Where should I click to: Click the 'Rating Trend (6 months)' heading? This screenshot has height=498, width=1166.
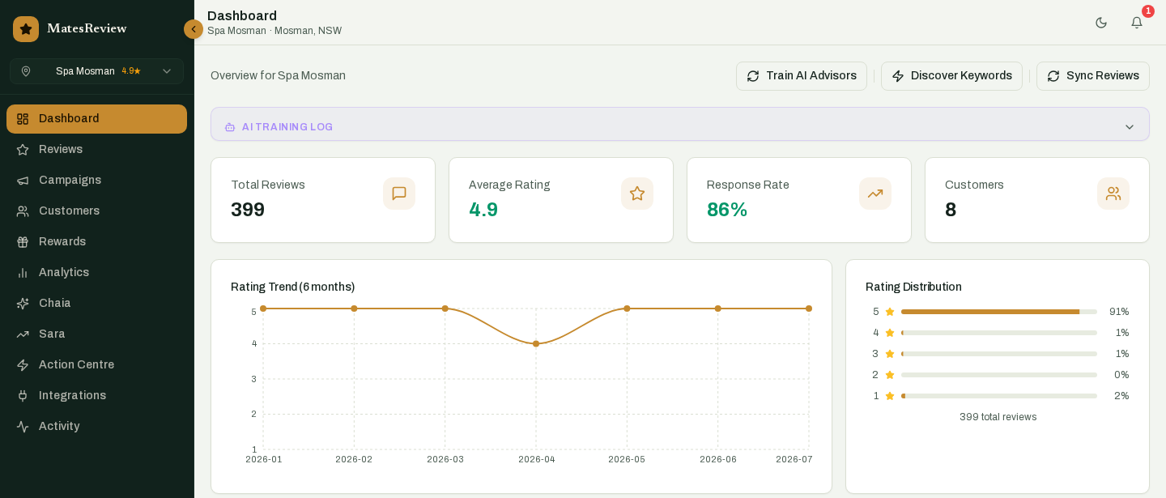click(x=293, y=287)
